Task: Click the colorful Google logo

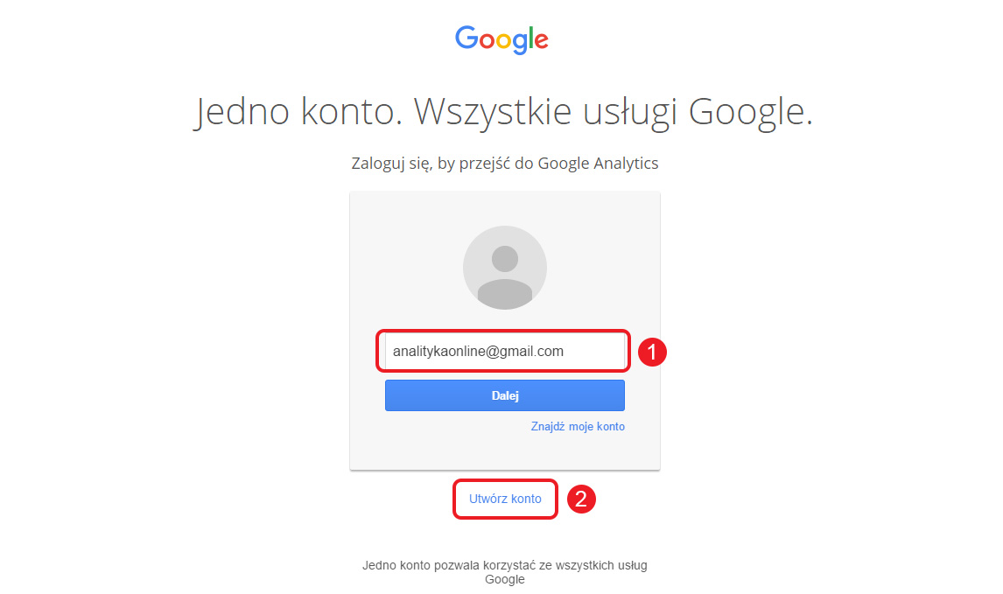Action: pos(501,39)
